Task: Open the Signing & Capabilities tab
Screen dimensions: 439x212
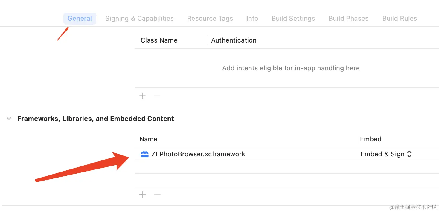Action: [139, 18]
